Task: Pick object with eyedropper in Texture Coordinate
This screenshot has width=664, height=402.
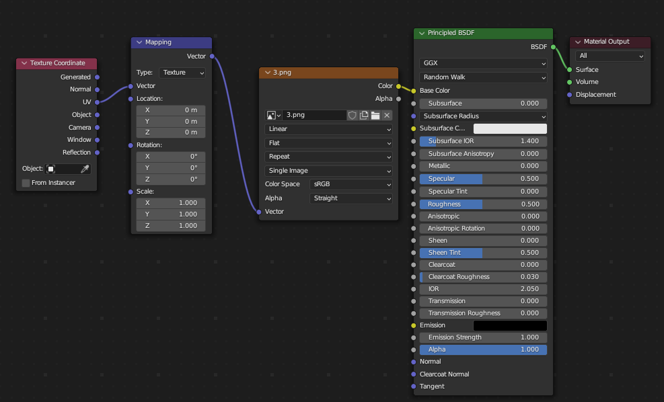Action: (x=85, y=169)
